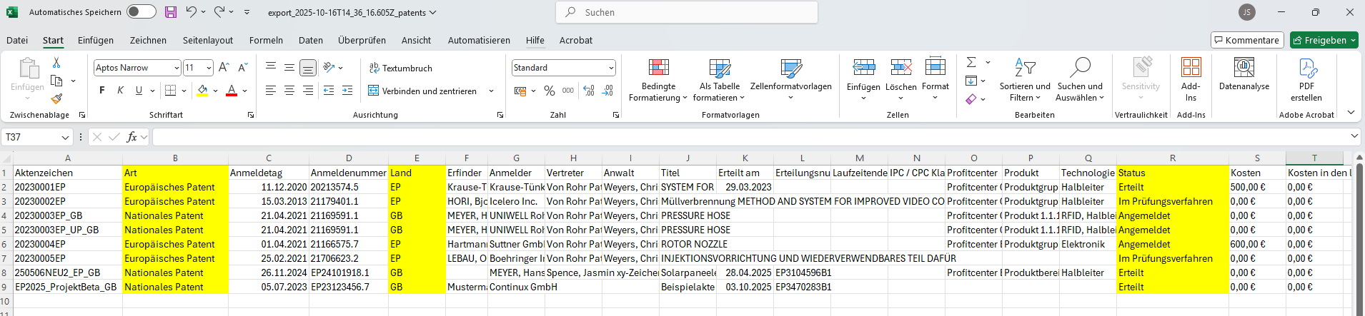Screen dimensions: 1365x316
Task: Open the Standard number format dropdown
Action: coord(611,68)
